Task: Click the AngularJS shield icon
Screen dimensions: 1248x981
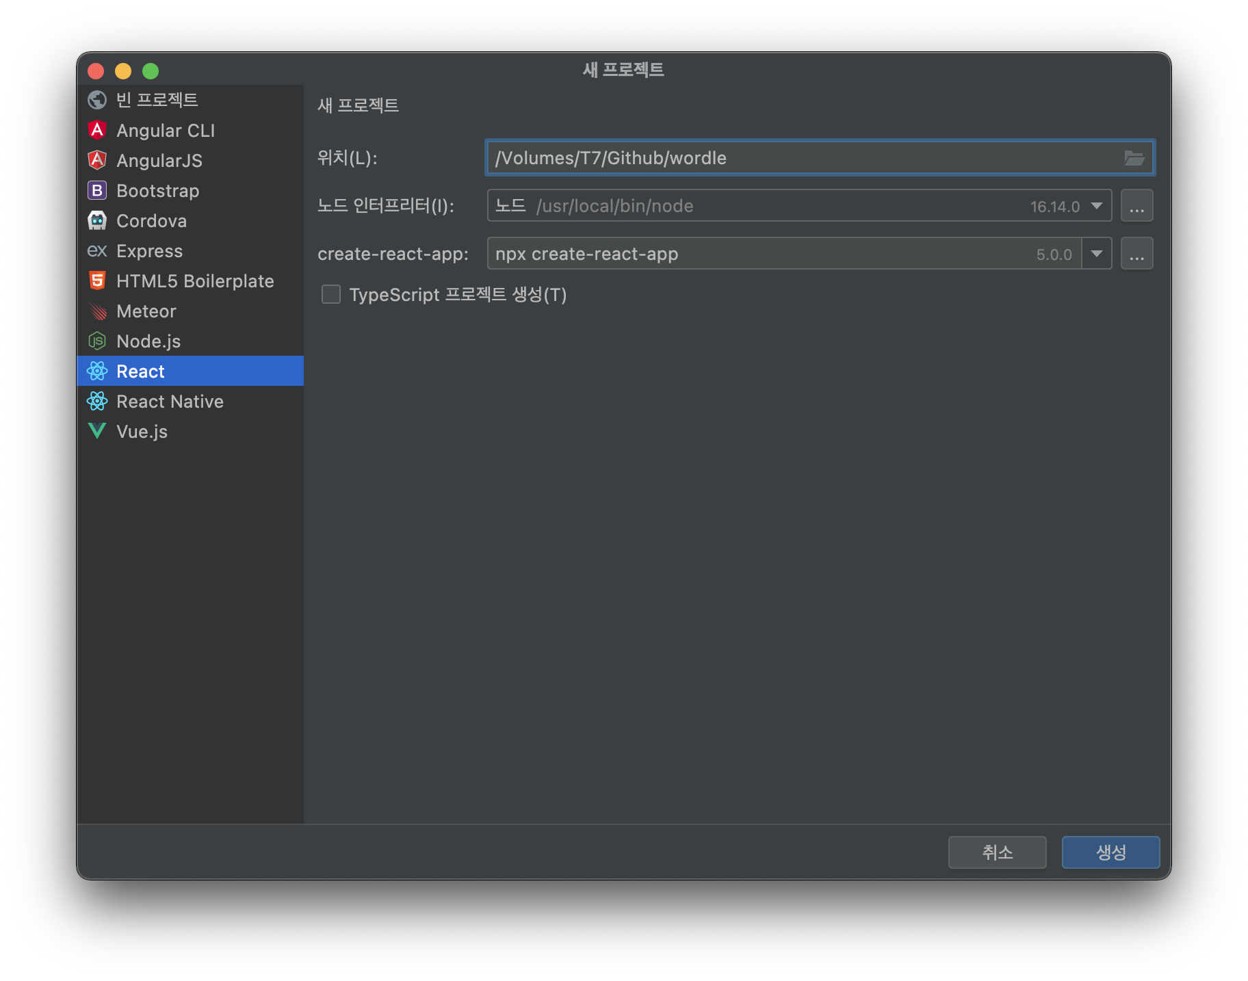Action: (97, 160)
